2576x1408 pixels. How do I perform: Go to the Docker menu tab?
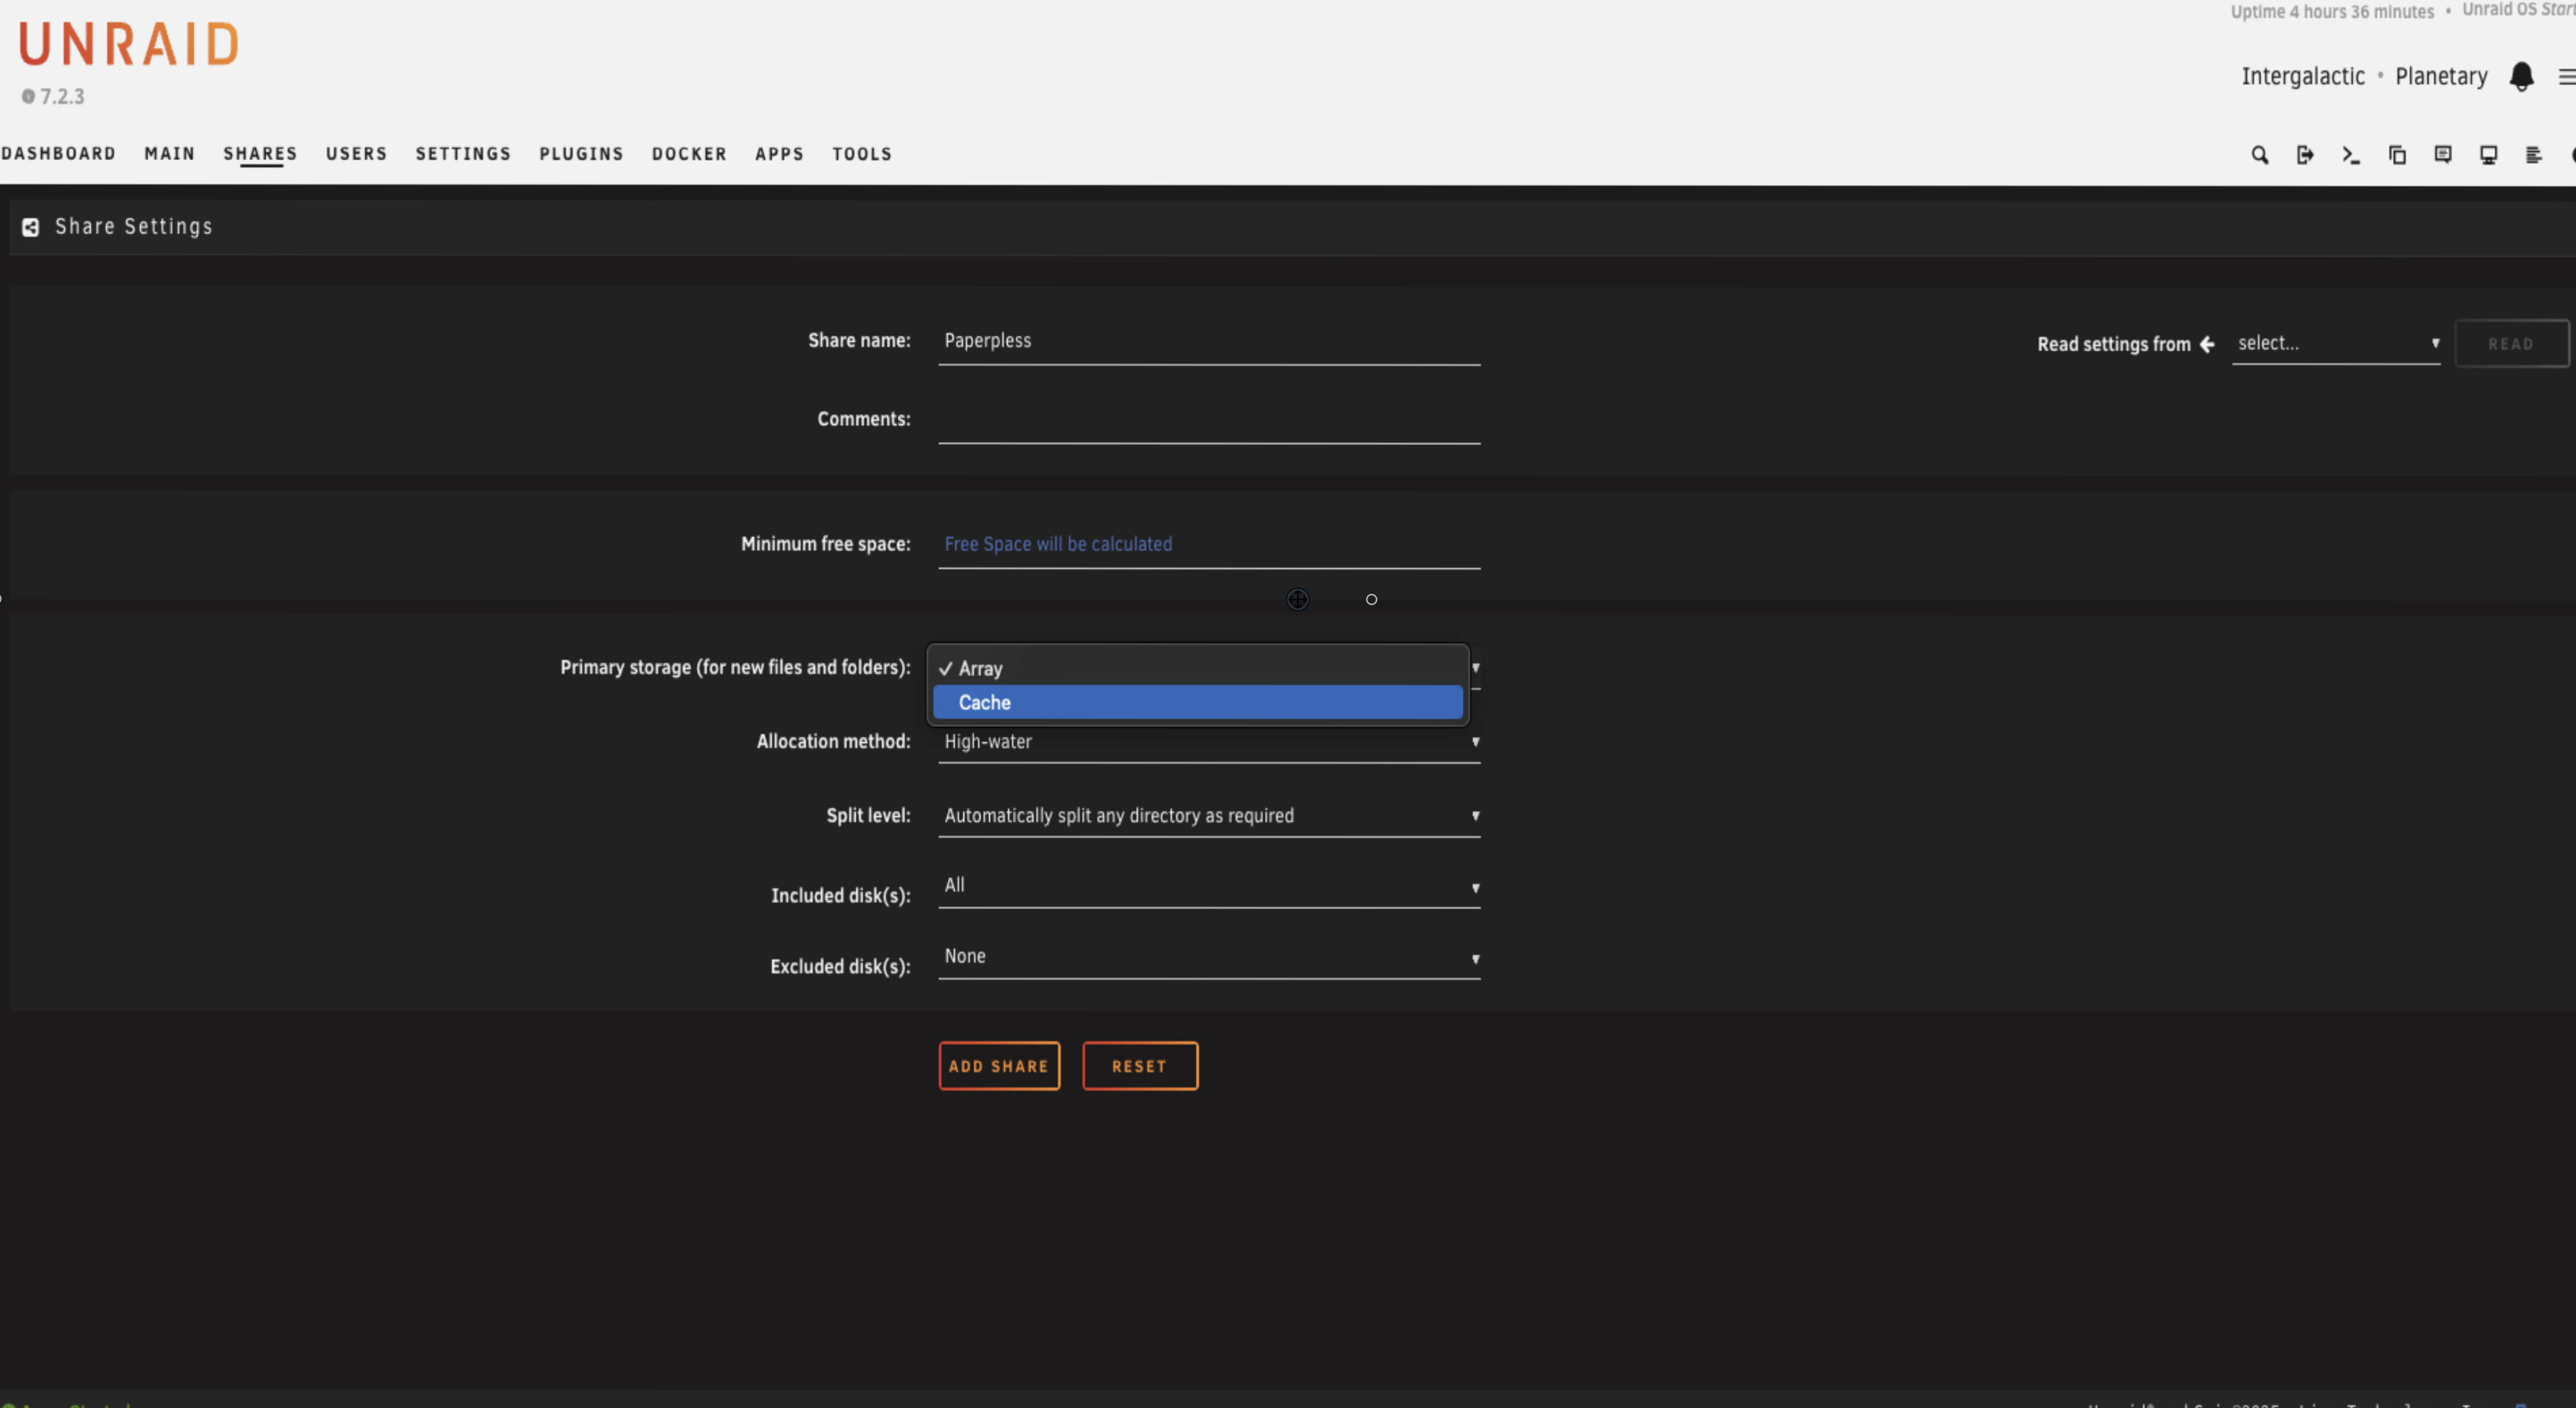(x=689, y=154)
